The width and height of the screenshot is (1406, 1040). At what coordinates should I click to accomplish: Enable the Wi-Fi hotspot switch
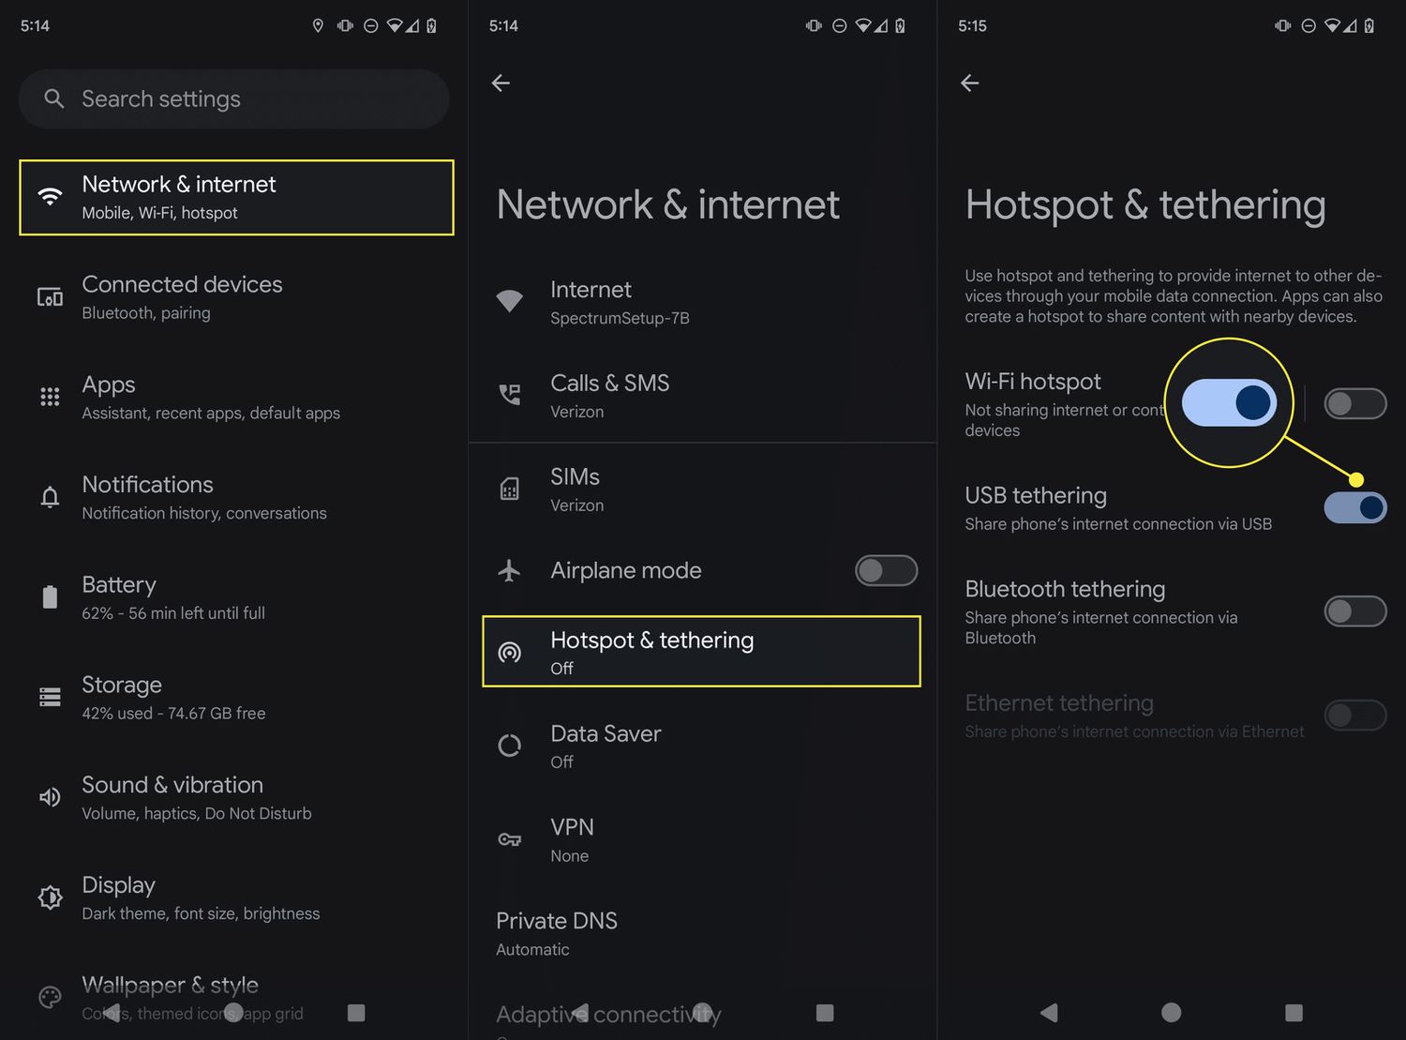point(1355,404)
